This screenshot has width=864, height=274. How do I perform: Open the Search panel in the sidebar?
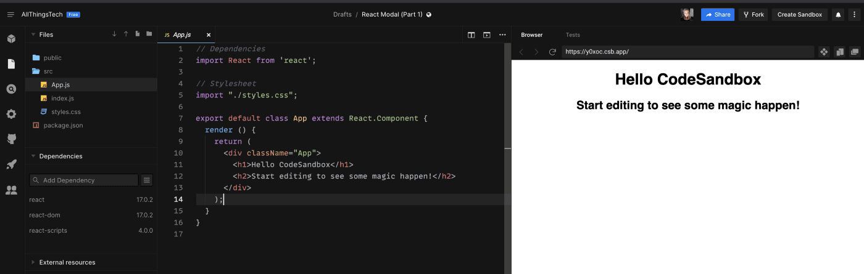pyautogui.click(x=11, y=89)
